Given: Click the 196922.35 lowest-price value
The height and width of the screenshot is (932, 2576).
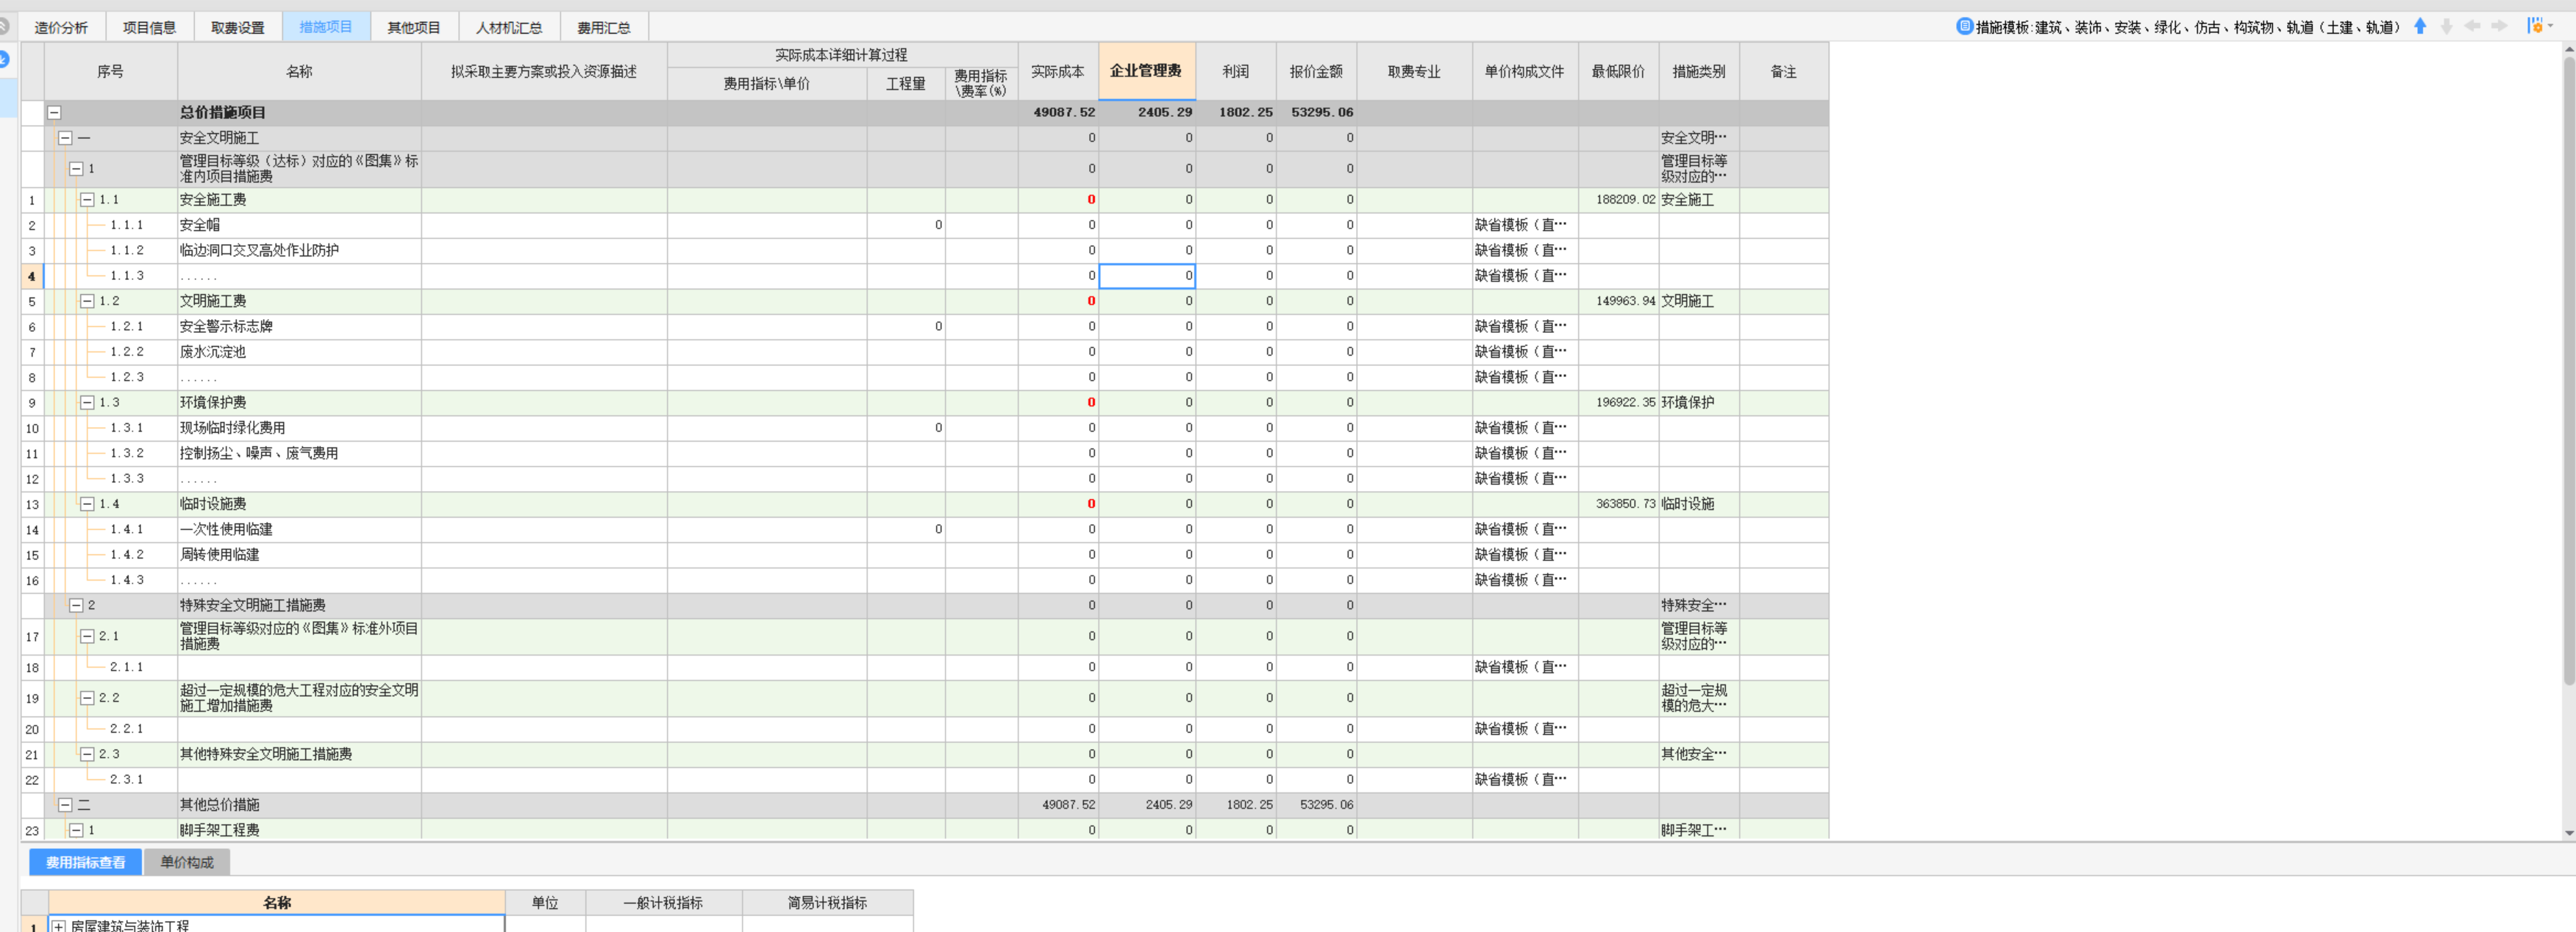Looking at the screenshot, I should tap(1625, 402).
